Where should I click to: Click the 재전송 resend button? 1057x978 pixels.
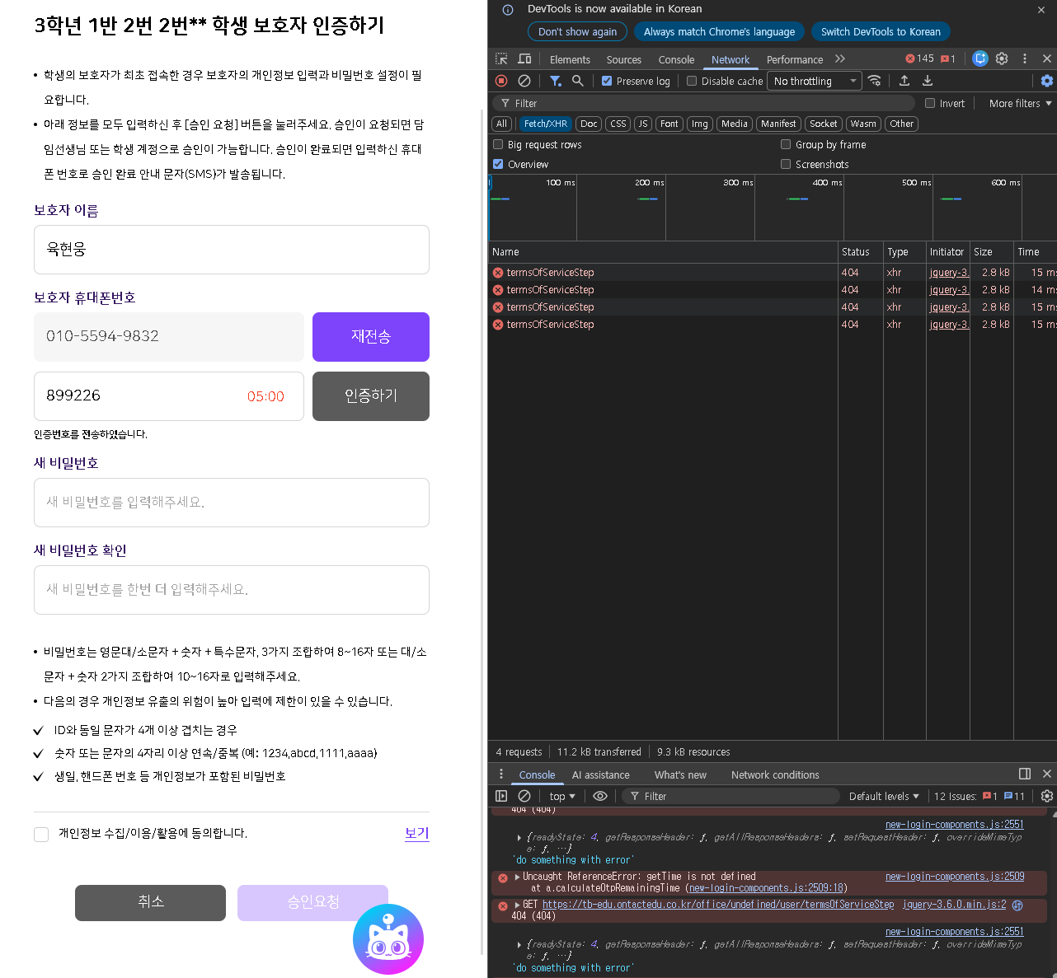pos(370,336)
